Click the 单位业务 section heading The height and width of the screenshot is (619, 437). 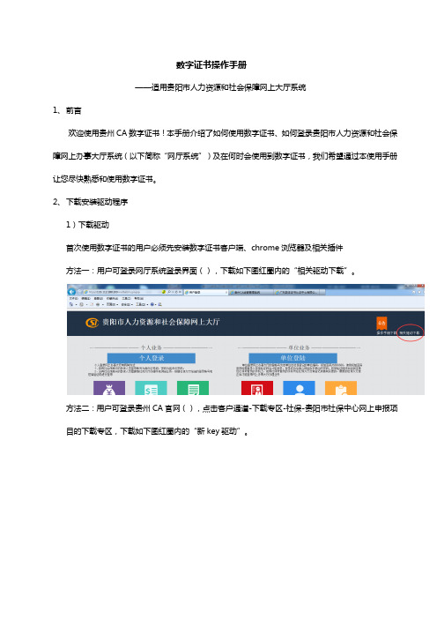pyautogui.click(x=299, y=347)
